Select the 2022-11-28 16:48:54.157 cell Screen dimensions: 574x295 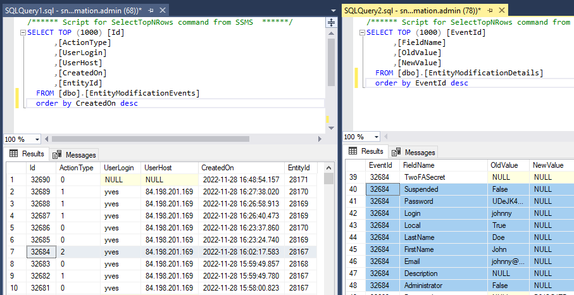[x=241, y=180]
